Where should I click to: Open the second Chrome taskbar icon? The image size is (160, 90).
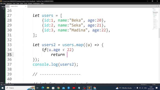click(x=94, y=88)
